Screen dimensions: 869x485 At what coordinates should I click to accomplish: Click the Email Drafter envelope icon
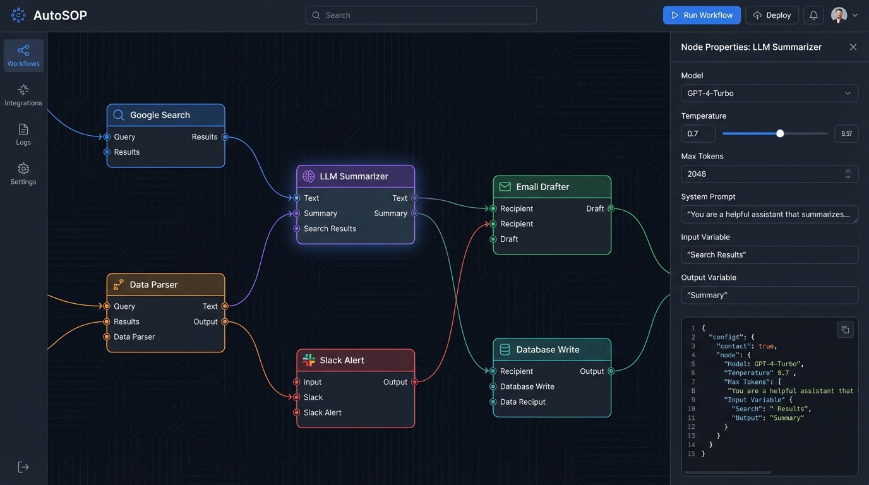click(505, 187)
